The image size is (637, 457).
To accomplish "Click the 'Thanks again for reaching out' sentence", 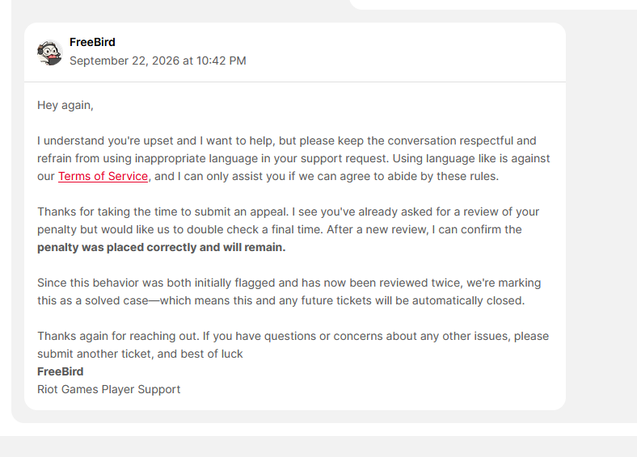I will pos(118,336).
